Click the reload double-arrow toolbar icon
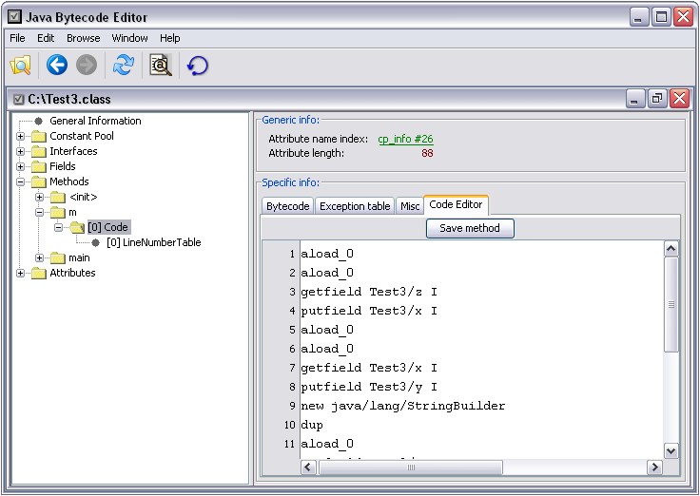Image resolution: width=700 pixels, height=496 pixels. pyautogui.click(x=124, y=66)
